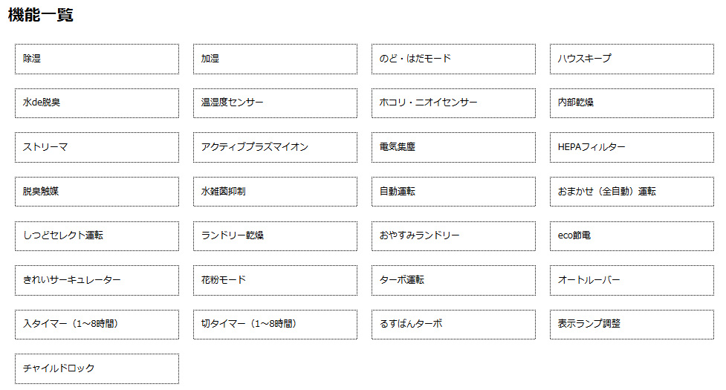This screenshot has width=726, height=390.
Task: Open the ランドリー乾燥 feature
Action: click(x=275, y=236)
